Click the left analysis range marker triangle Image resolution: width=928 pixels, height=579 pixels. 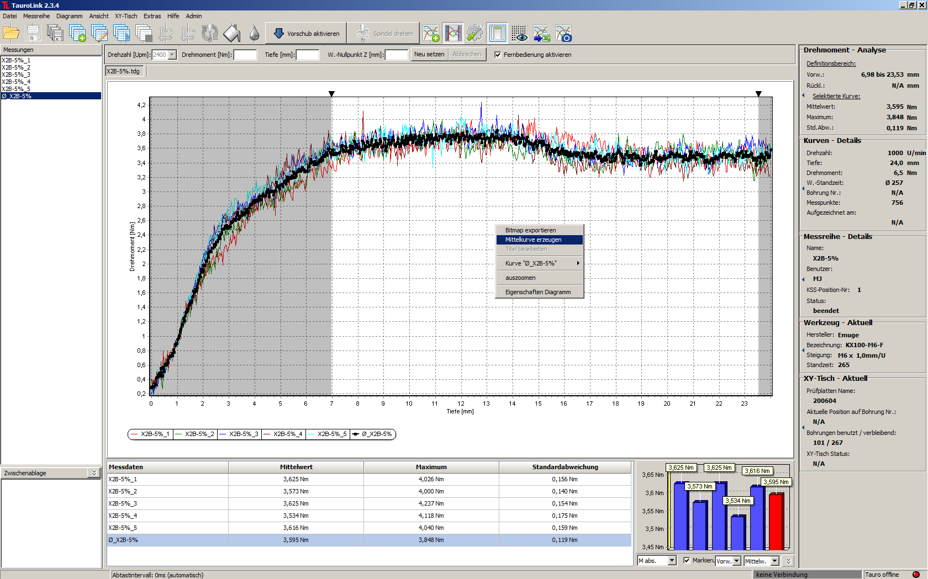(331, 94)
